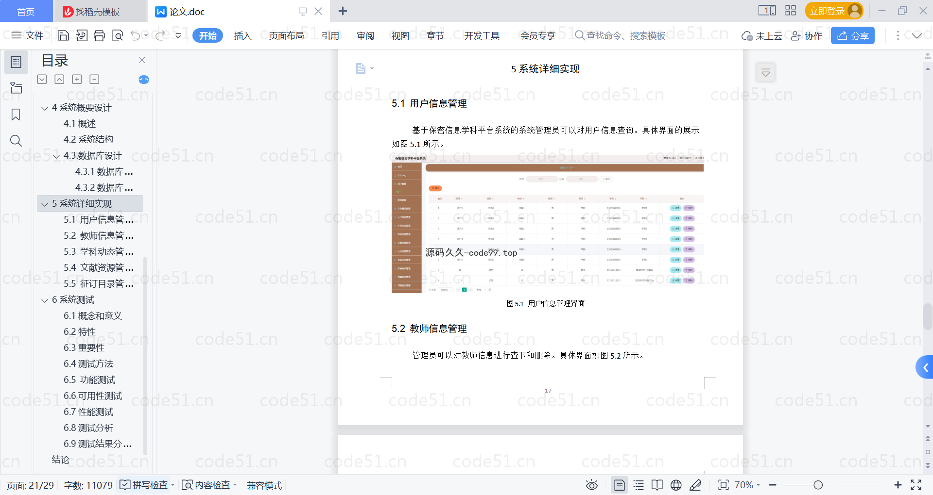
Task: Switch to outline view icon
Action: click(x=639, y=485)
